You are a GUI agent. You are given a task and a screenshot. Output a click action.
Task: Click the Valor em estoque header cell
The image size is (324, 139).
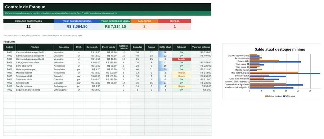pyautogui.click(x=201, y=47)
